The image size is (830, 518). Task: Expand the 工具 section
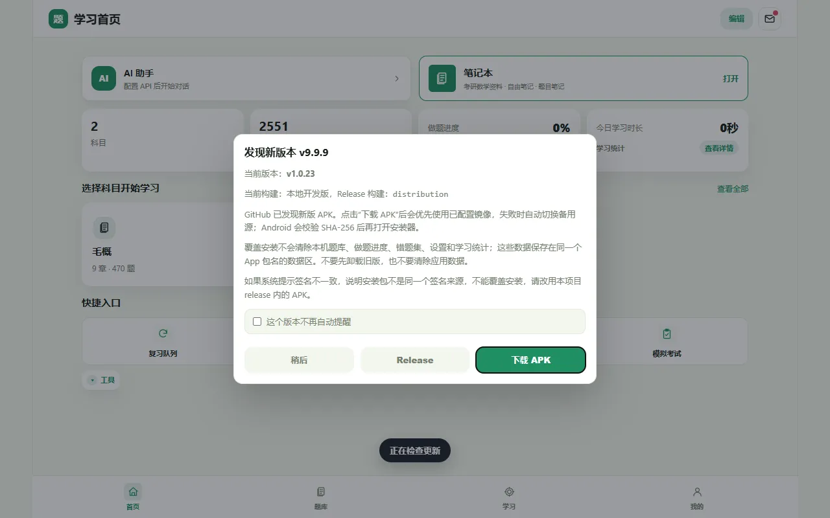(x=101, y=380)
